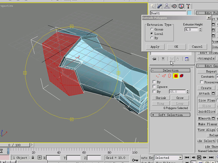This screenshot has width=218, height=163.
Task: Open the Hierarchy panel tab
Action: (x=167, y=6)
